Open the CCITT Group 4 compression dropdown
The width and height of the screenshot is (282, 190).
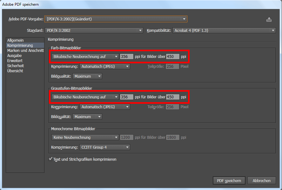coord(104,147)
